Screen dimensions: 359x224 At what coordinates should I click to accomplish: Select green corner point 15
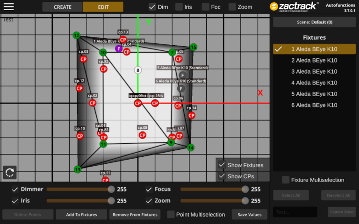coord(194,47)
